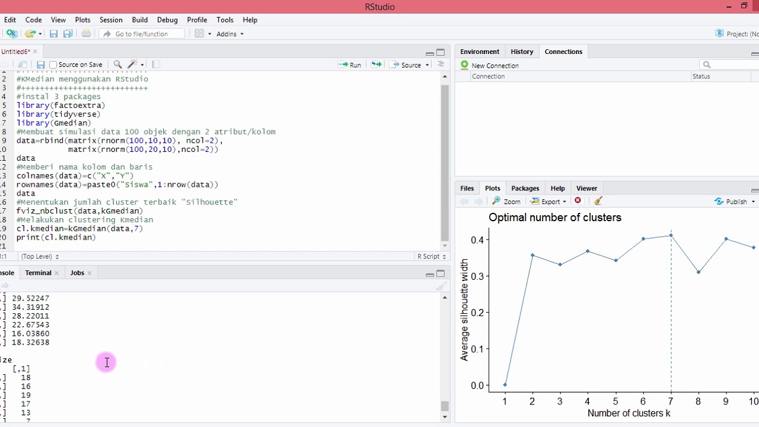Focus Go to file/function field

(x=142, y=34)
